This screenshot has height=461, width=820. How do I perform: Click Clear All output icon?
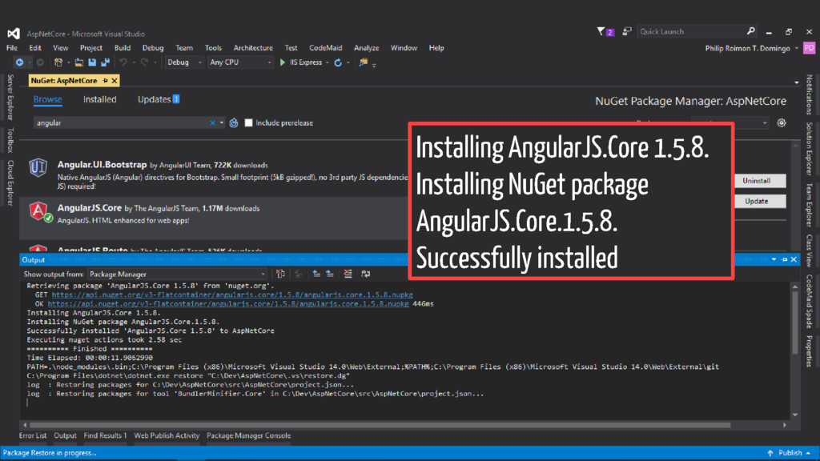click(x=348, y=274)
